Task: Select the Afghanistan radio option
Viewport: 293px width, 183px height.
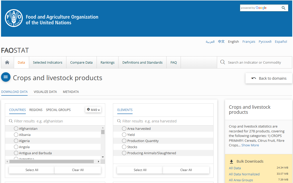Action: (16, 129)
